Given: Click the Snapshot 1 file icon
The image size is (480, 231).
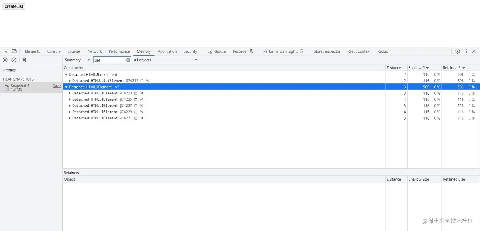Looking at the screenshot, I should [7, 88].
